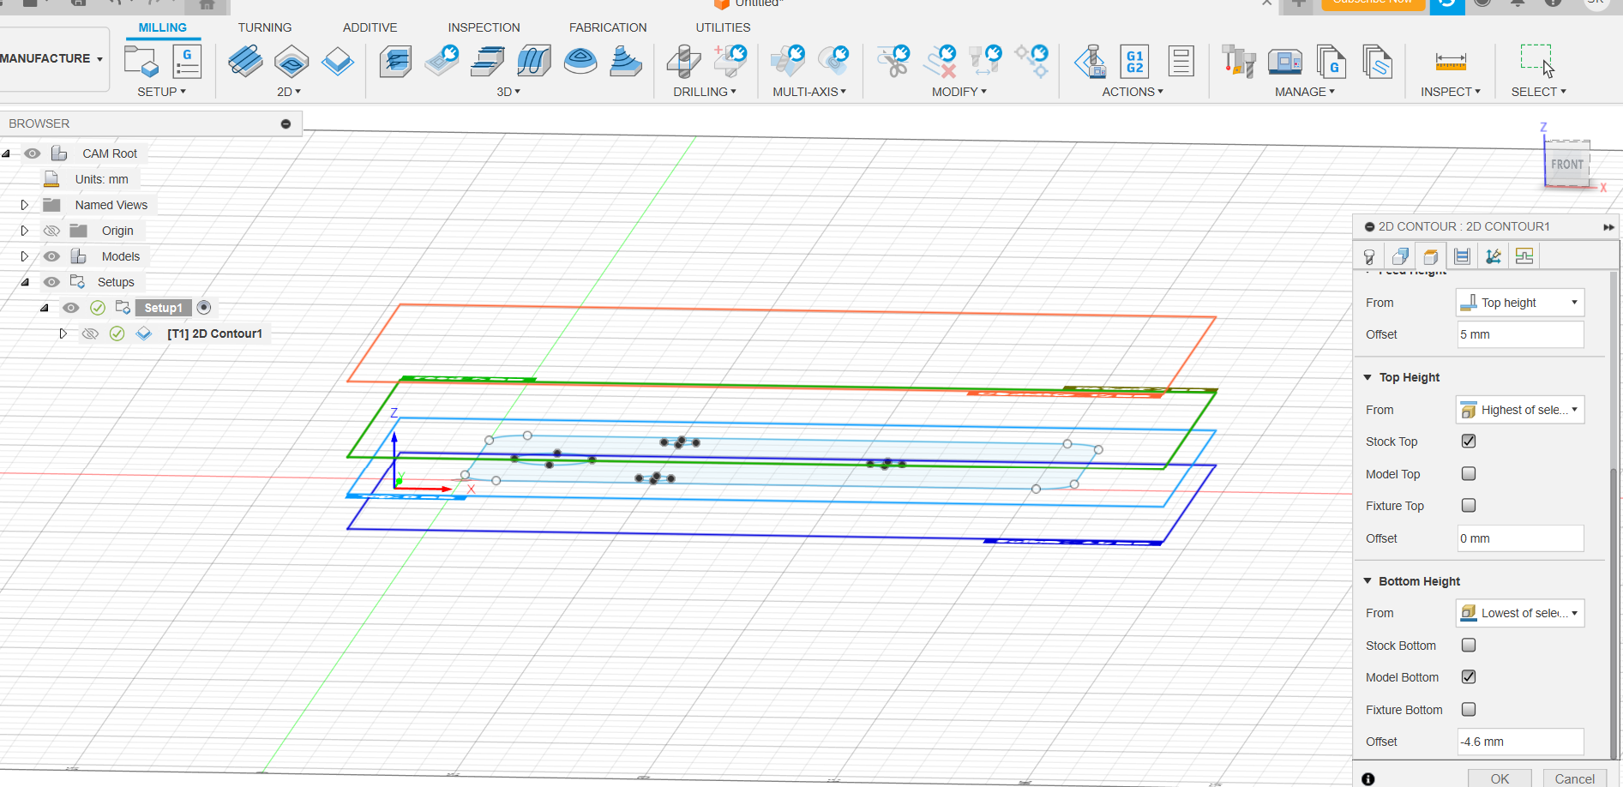Open the Feed Height From 'Top height' dropdown

1519,303
